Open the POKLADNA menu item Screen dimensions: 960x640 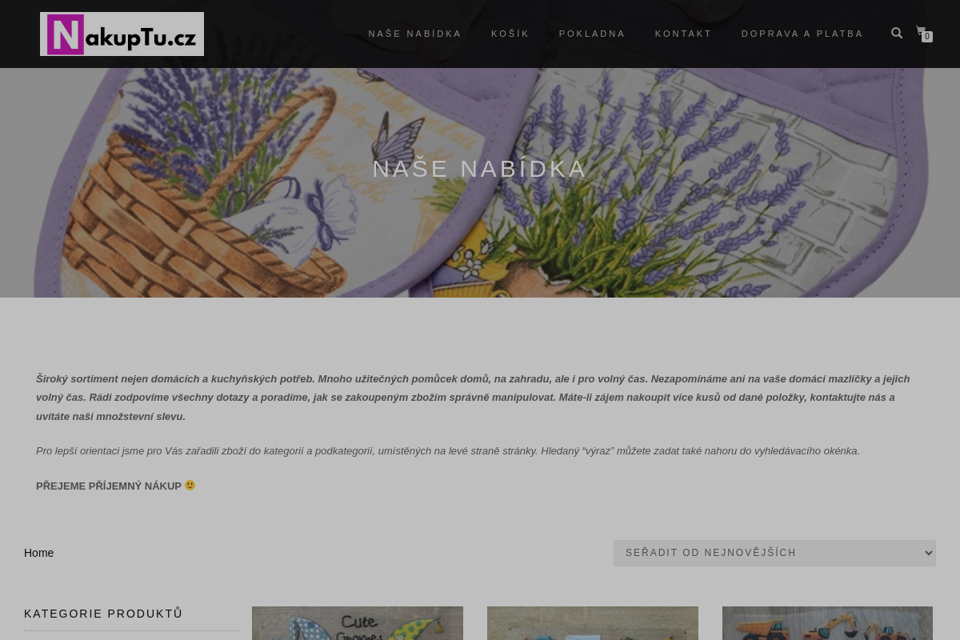(x=592, y=34)
